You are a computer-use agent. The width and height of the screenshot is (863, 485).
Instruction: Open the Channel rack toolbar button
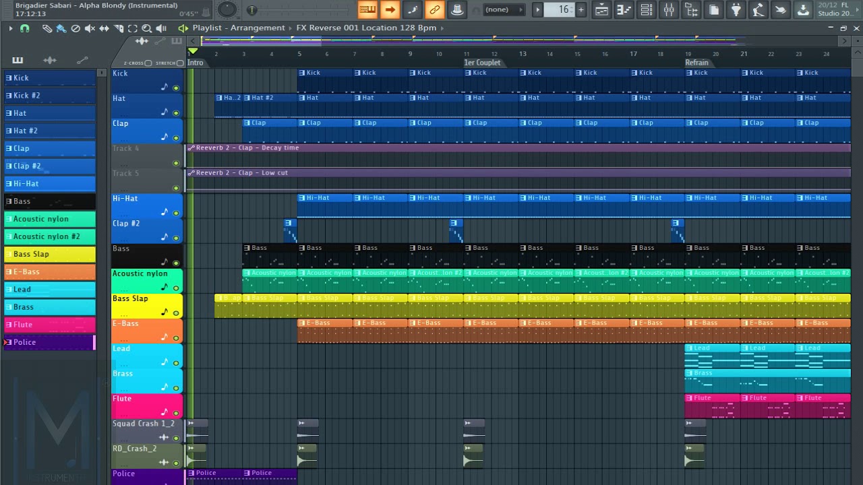pos(646,9)
